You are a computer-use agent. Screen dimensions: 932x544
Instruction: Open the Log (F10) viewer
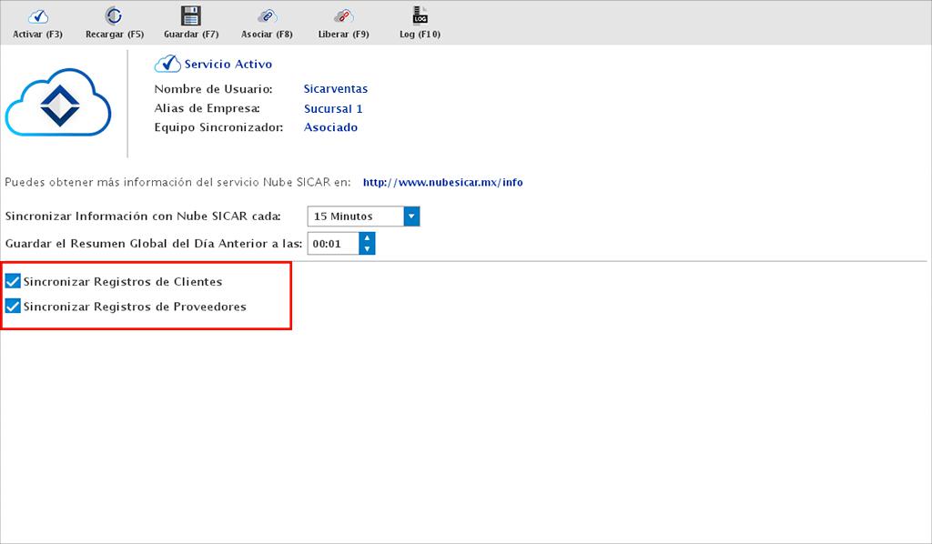420,16
